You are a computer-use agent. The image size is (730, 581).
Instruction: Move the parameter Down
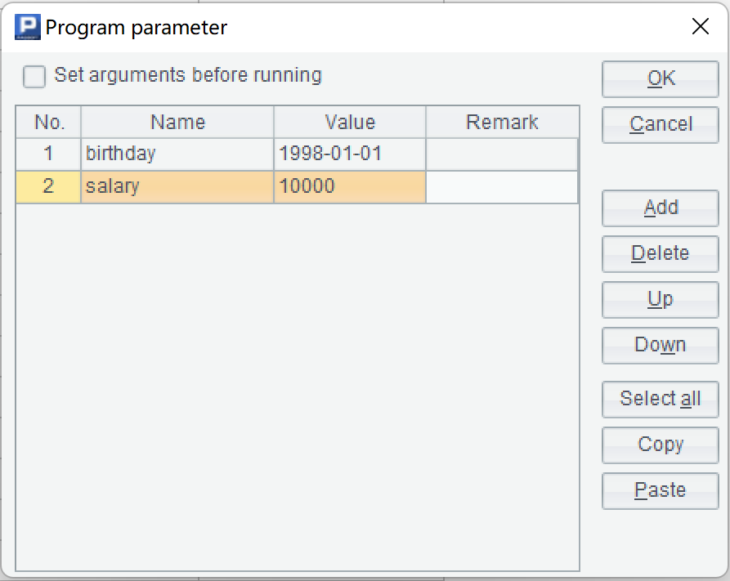click(x=661, y=345)
